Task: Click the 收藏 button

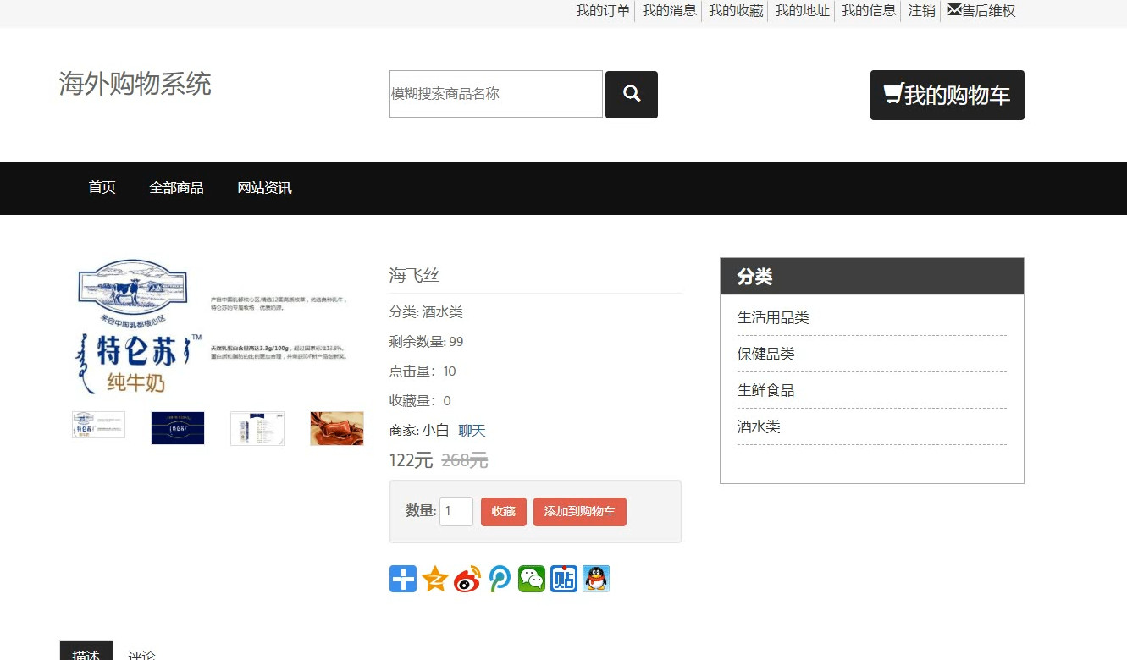Action: 504,512
